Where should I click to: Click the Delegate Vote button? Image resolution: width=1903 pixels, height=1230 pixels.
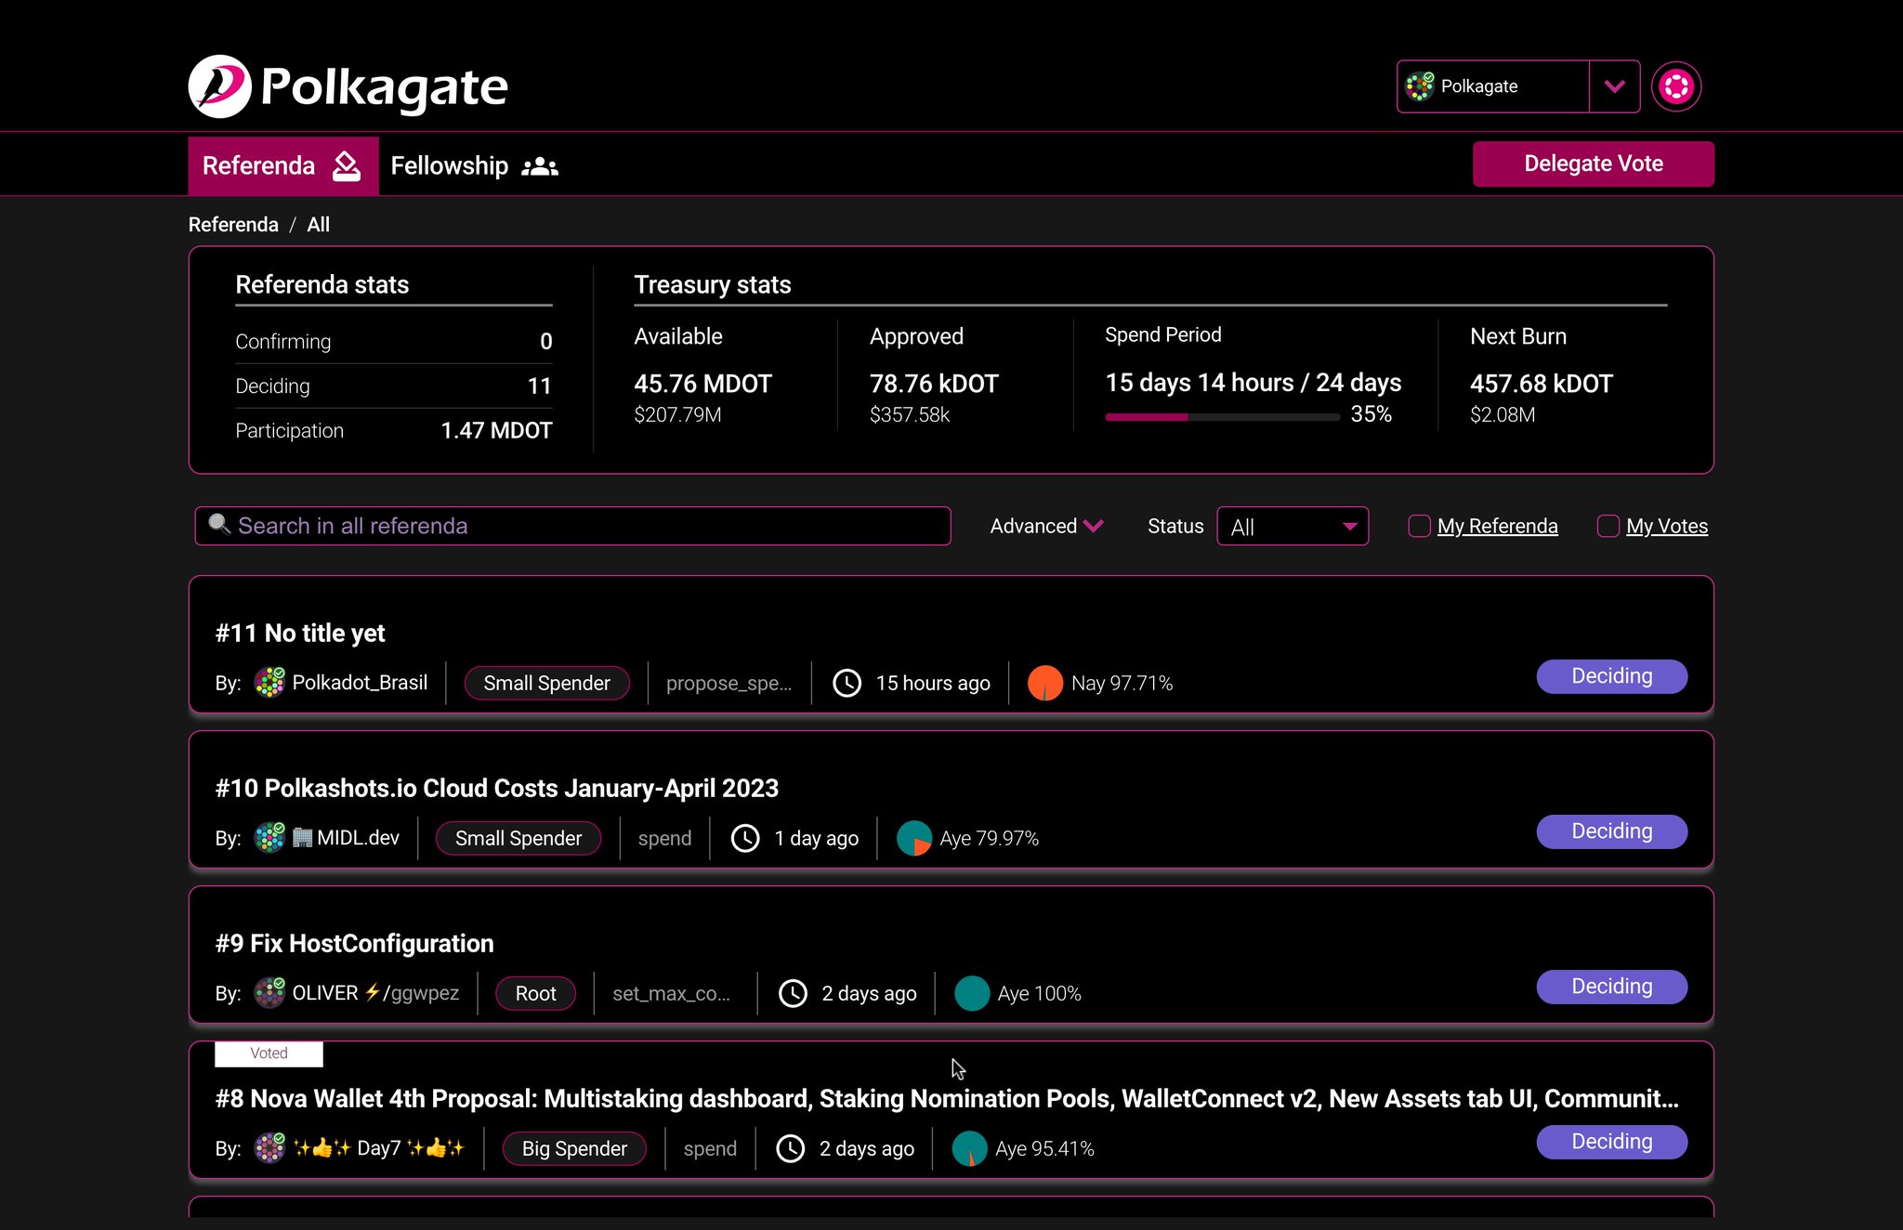[1592, 163]
